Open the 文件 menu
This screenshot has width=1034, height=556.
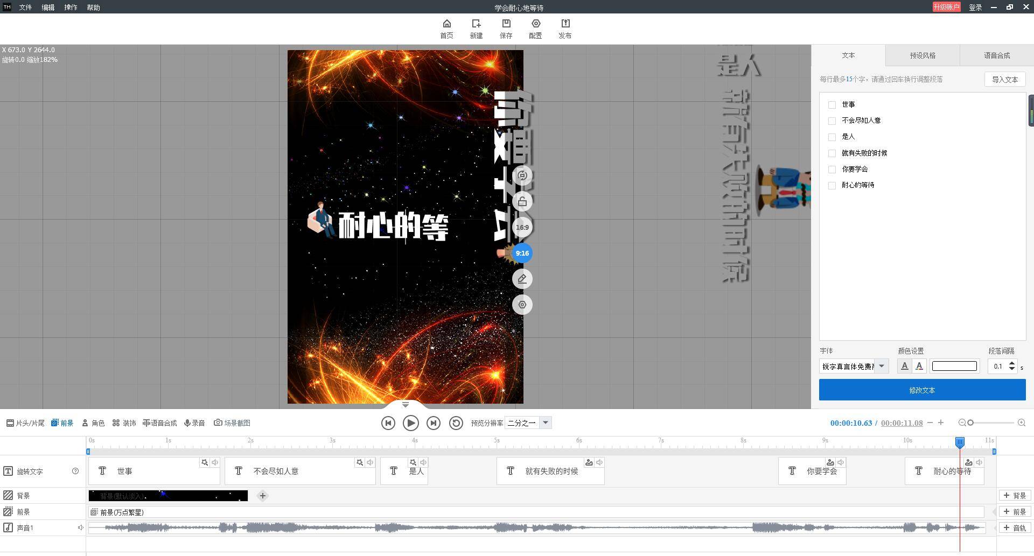coord(25,8)
